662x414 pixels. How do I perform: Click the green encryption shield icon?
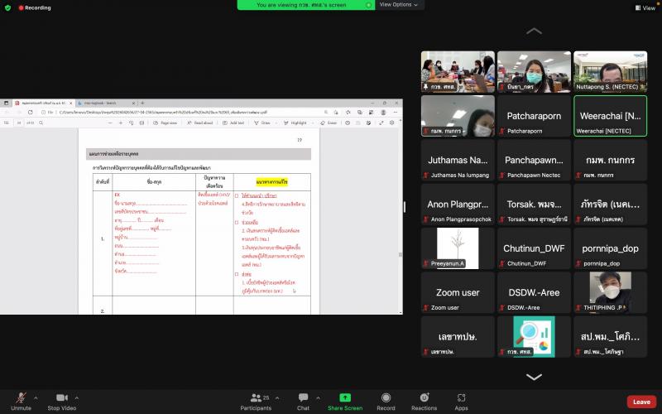tap(7, 7)
